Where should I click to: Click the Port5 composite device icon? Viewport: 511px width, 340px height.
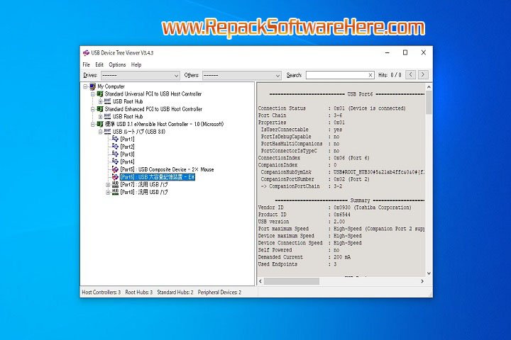click(x=115, y=169)
